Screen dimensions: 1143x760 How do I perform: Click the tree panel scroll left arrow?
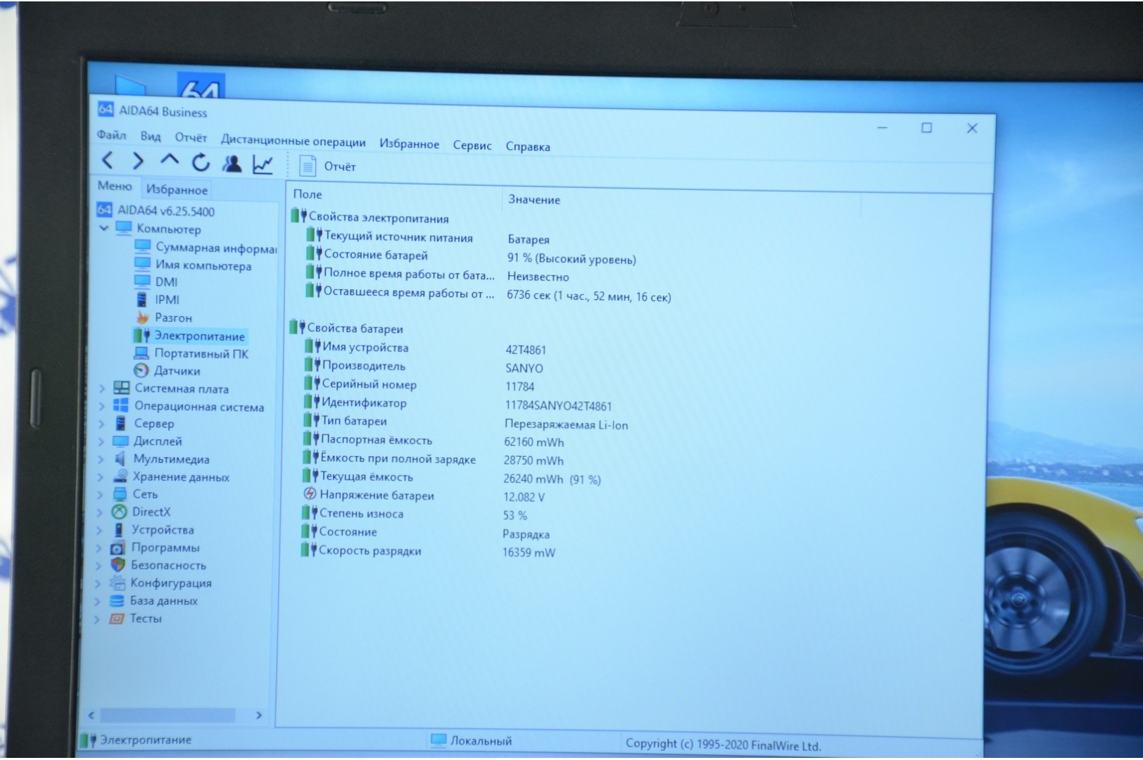point(91,714)
